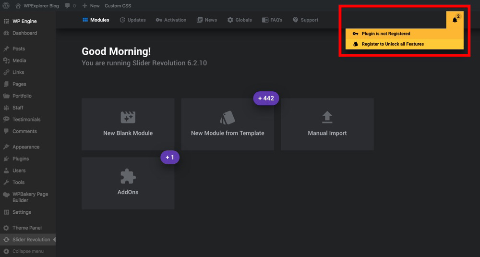Click the Portfolio folder icon
Viewport: 480px width, 257px height.
click(x=6, y=96)
